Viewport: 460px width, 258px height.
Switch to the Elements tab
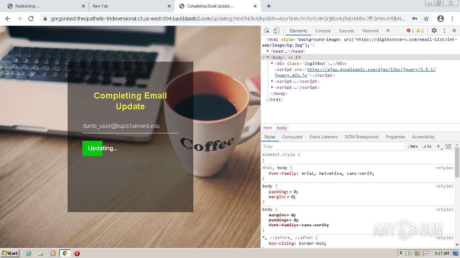[x=298, y=31]
